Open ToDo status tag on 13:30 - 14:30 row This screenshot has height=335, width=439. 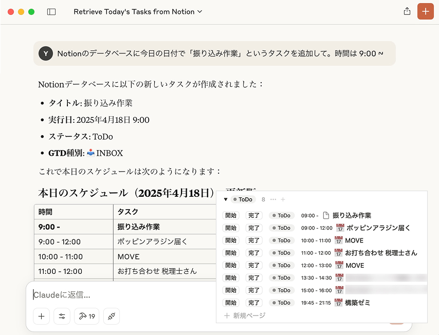tap(282, 277)
